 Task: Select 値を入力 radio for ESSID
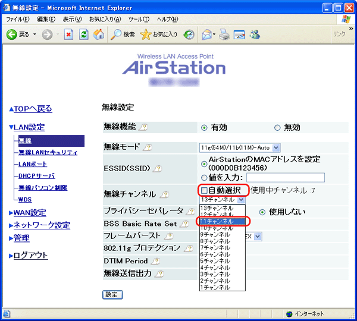[x=204, y=178]
